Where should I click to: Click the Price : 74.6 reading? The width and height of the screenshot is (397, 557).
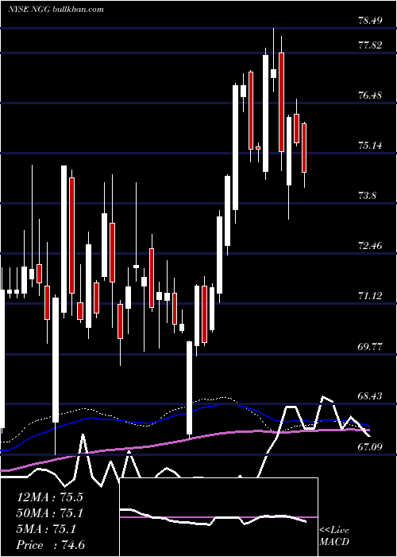pyautogui.click(x=50, y=545)
